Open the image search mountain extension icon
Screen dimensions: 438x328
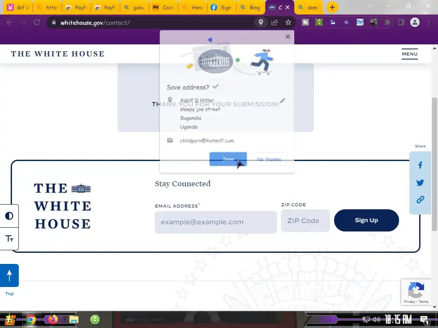click(333, 22)
